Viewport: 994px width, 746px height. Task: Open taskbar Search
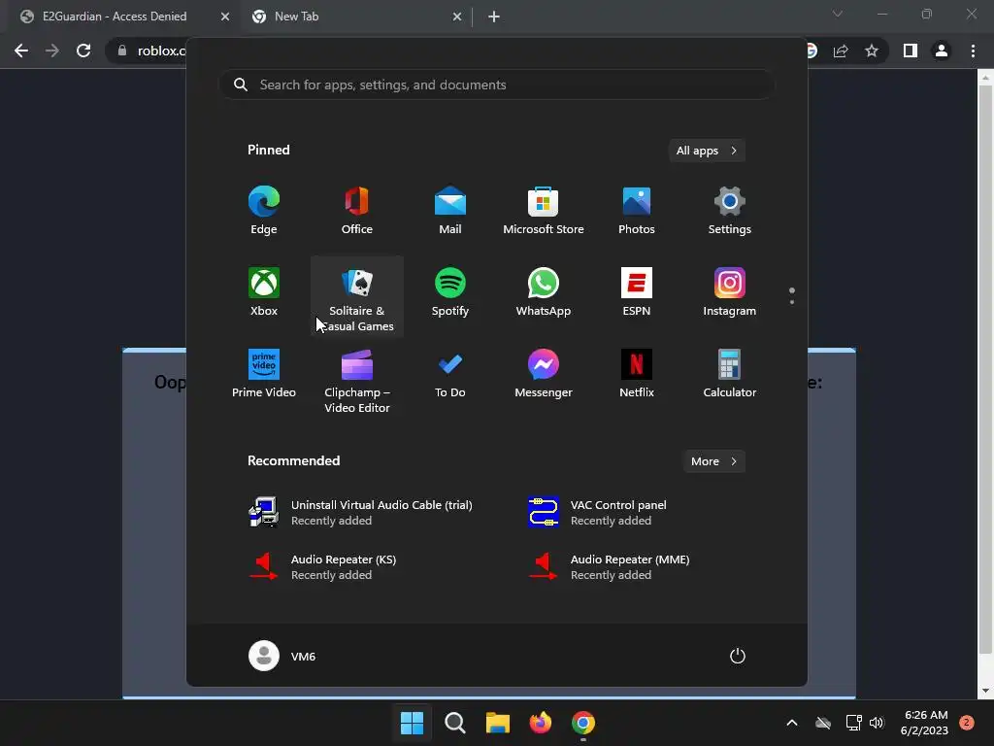[454, 723]
